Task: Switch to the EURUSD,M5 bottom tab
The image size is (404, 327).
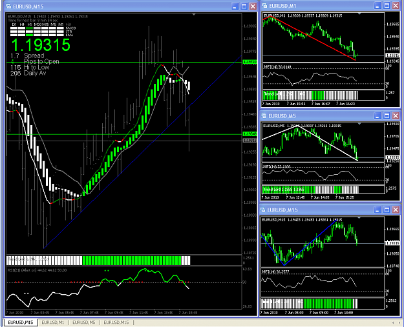Action: tap(84, 322)
